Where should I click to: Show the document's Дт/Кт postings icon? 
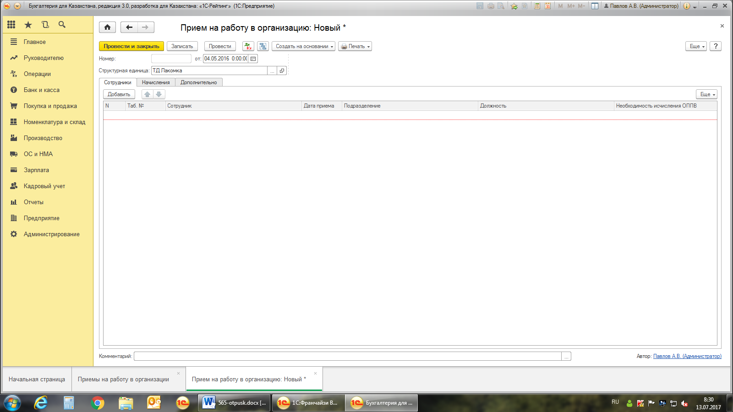click(x=248, y=46)
